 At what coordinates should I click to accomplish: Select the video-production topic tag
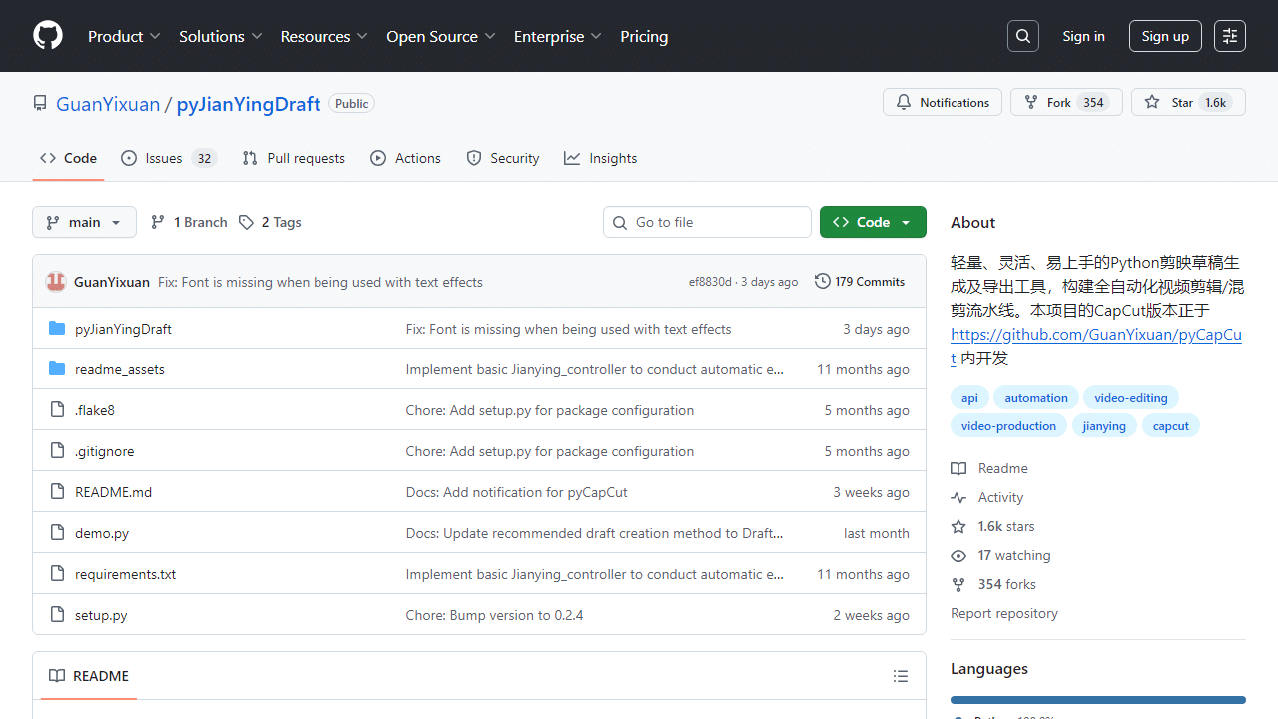[1008, 426]
